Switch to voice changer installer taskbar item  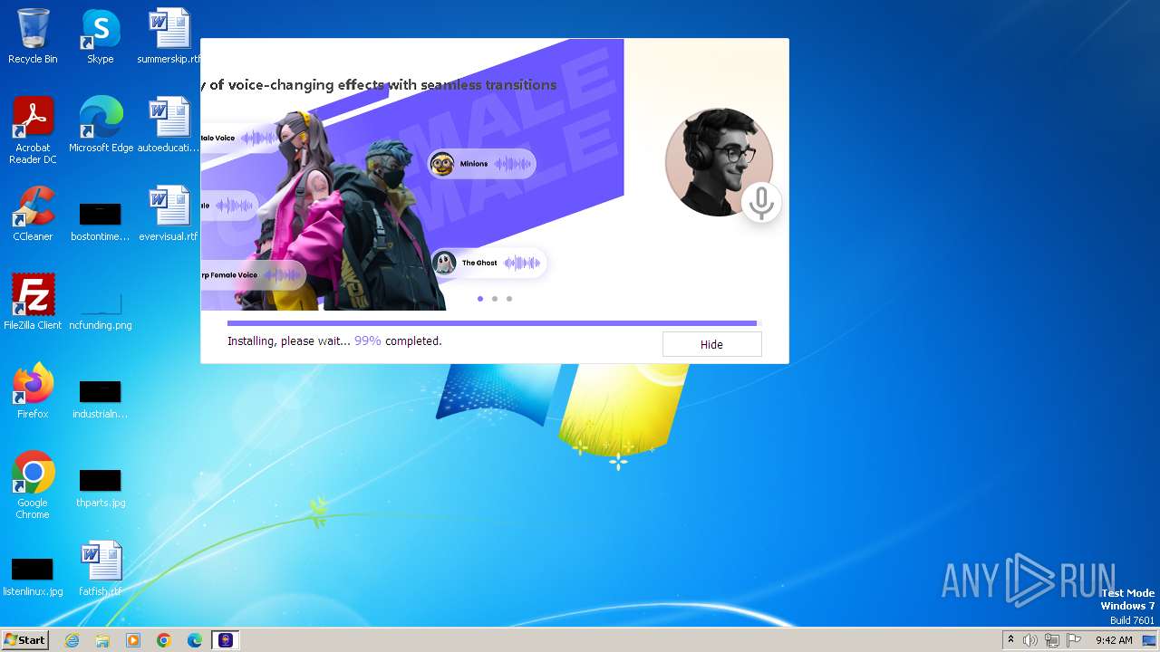[226, 640]
